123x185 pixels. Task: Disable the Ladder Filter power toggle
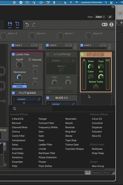click(x=13, y=54)
